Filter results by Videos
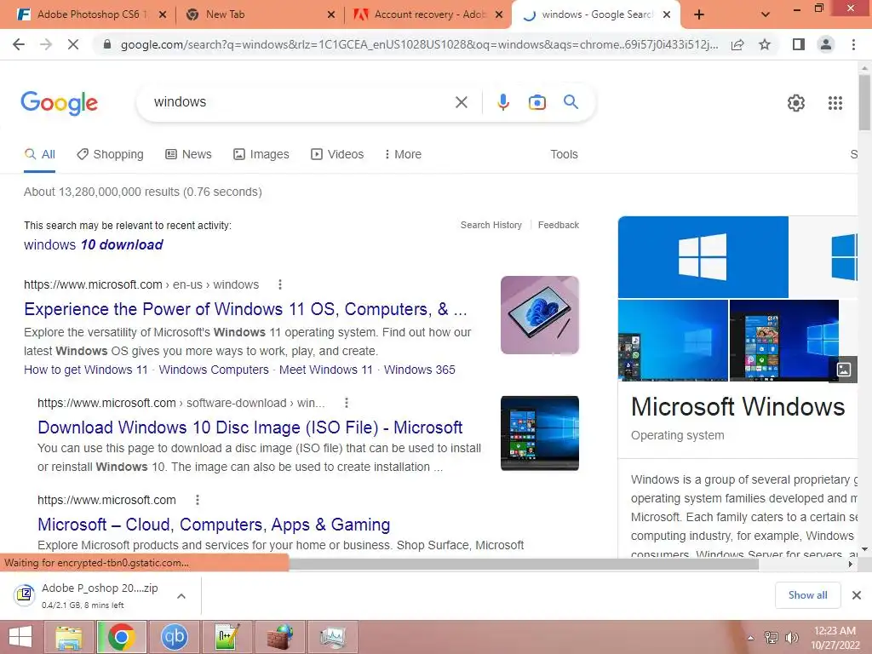This screenshot has height=654, width=872. click(337, 155)
